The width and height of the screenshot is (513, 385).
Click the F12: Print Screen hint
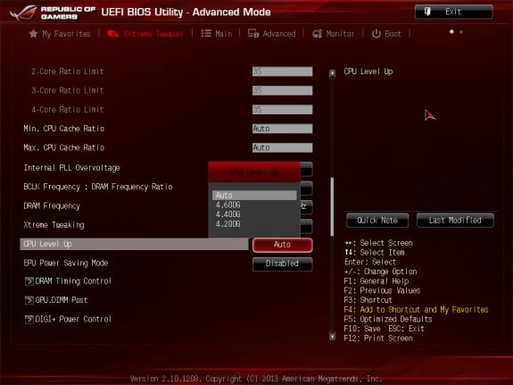[378, 339]
